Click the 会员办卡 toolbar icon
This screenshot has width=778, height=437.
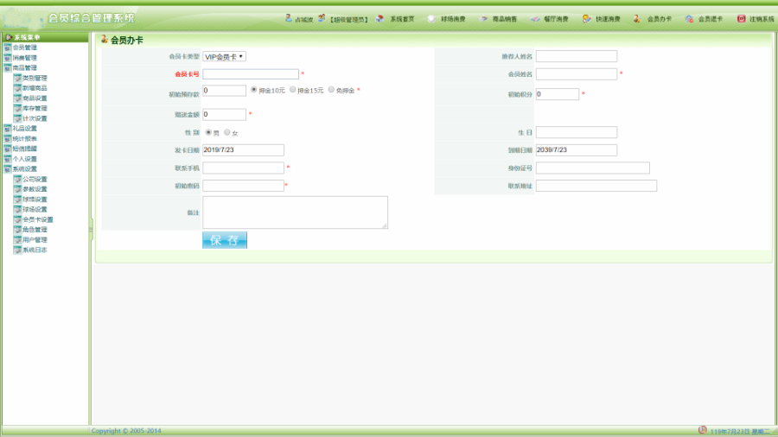tap(637, 18)
